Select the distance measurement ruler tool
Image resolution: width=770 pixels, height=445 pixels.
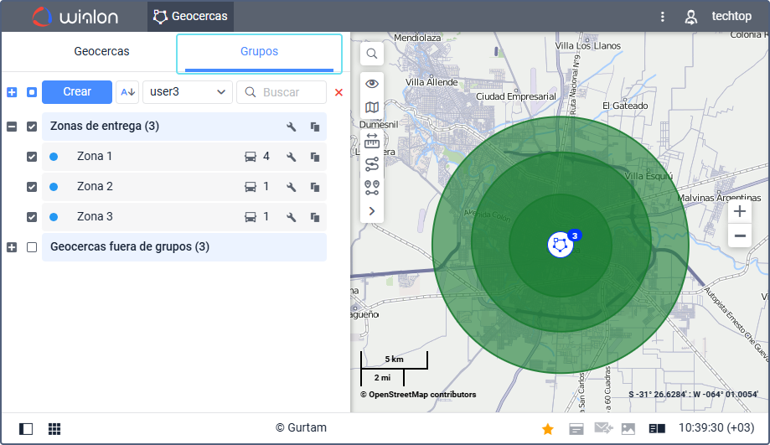372,139
